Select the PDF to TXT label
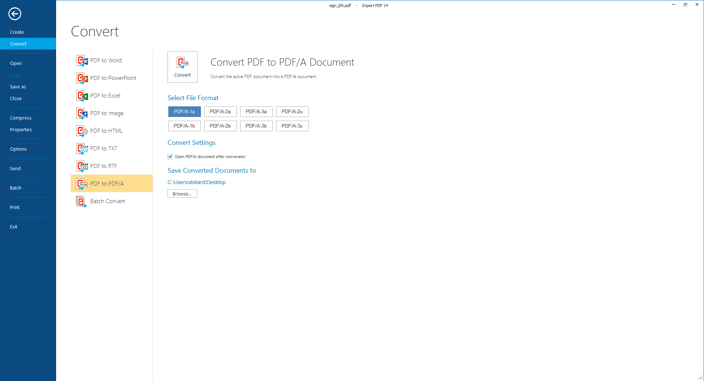The height and width of the screenshot is (381, 704). click(x=104, y=149)
